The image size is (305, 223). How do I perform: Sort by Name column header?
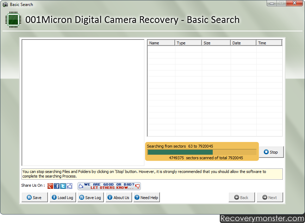click(161, 43)
